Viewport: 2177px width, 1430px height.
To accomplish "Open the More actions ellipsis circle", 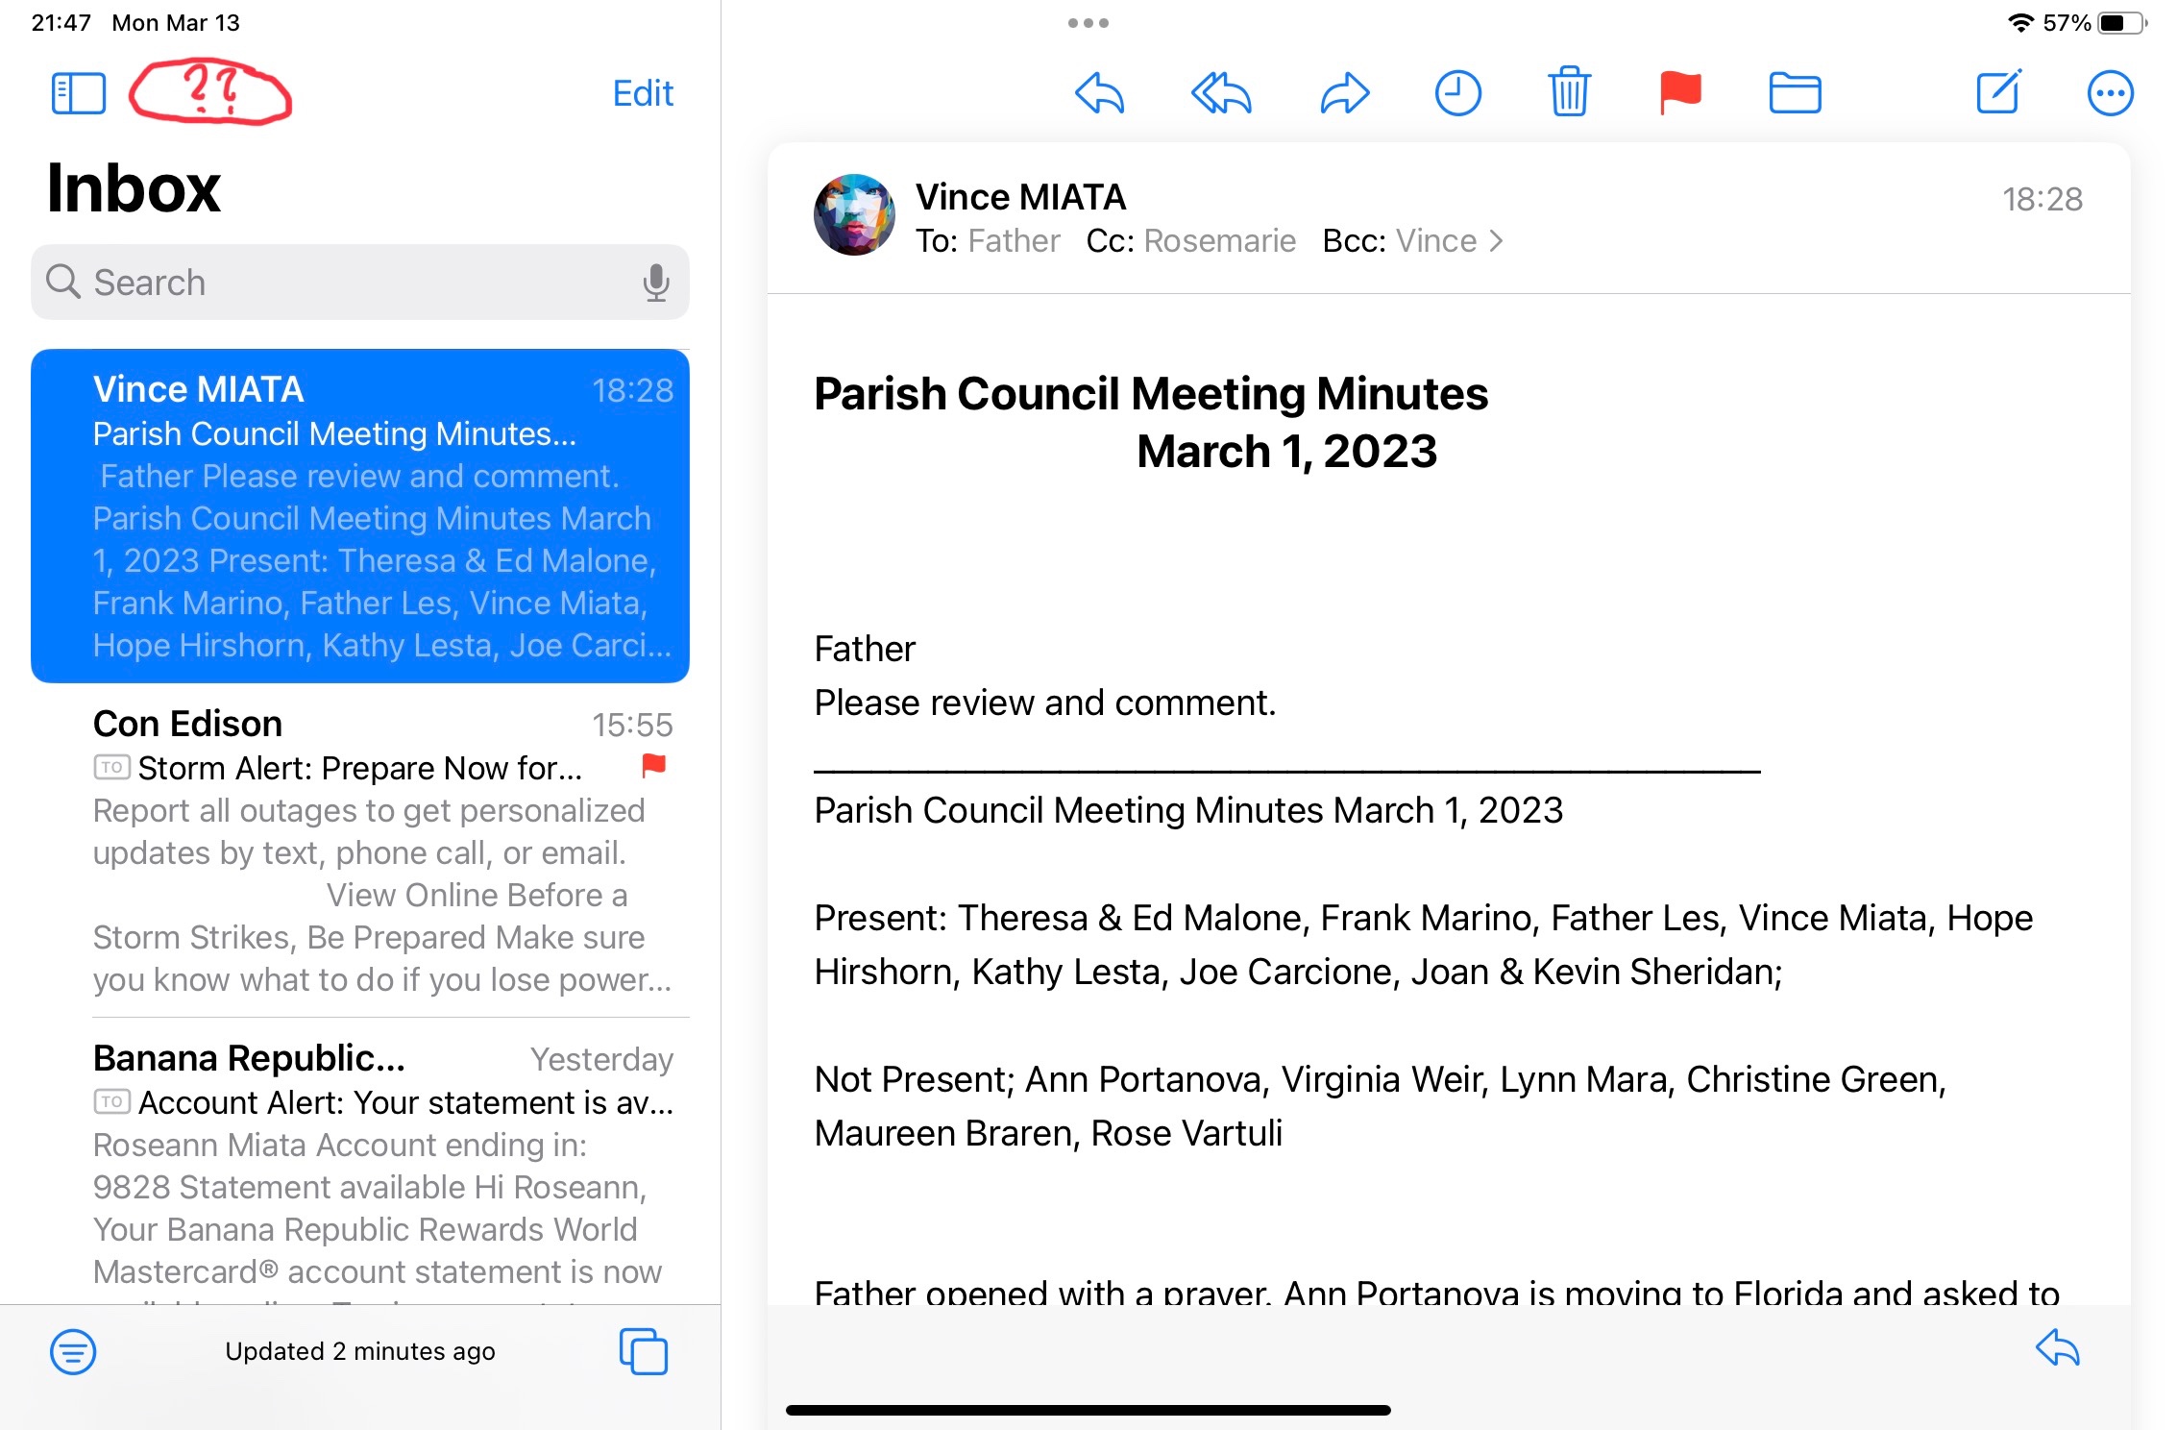I will [2110, 93].
